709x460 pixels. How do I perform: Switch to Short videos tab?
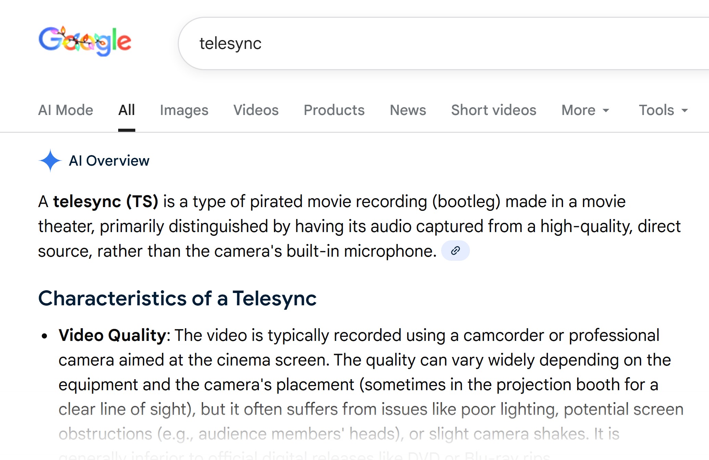coord(494,110)
